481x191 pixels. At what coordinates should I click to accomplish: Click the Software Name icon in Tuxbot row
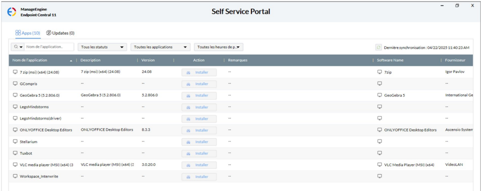[x=380, y=153]
